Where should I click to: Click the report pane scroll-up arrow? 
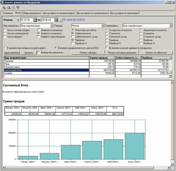click(x=172, y=82)
